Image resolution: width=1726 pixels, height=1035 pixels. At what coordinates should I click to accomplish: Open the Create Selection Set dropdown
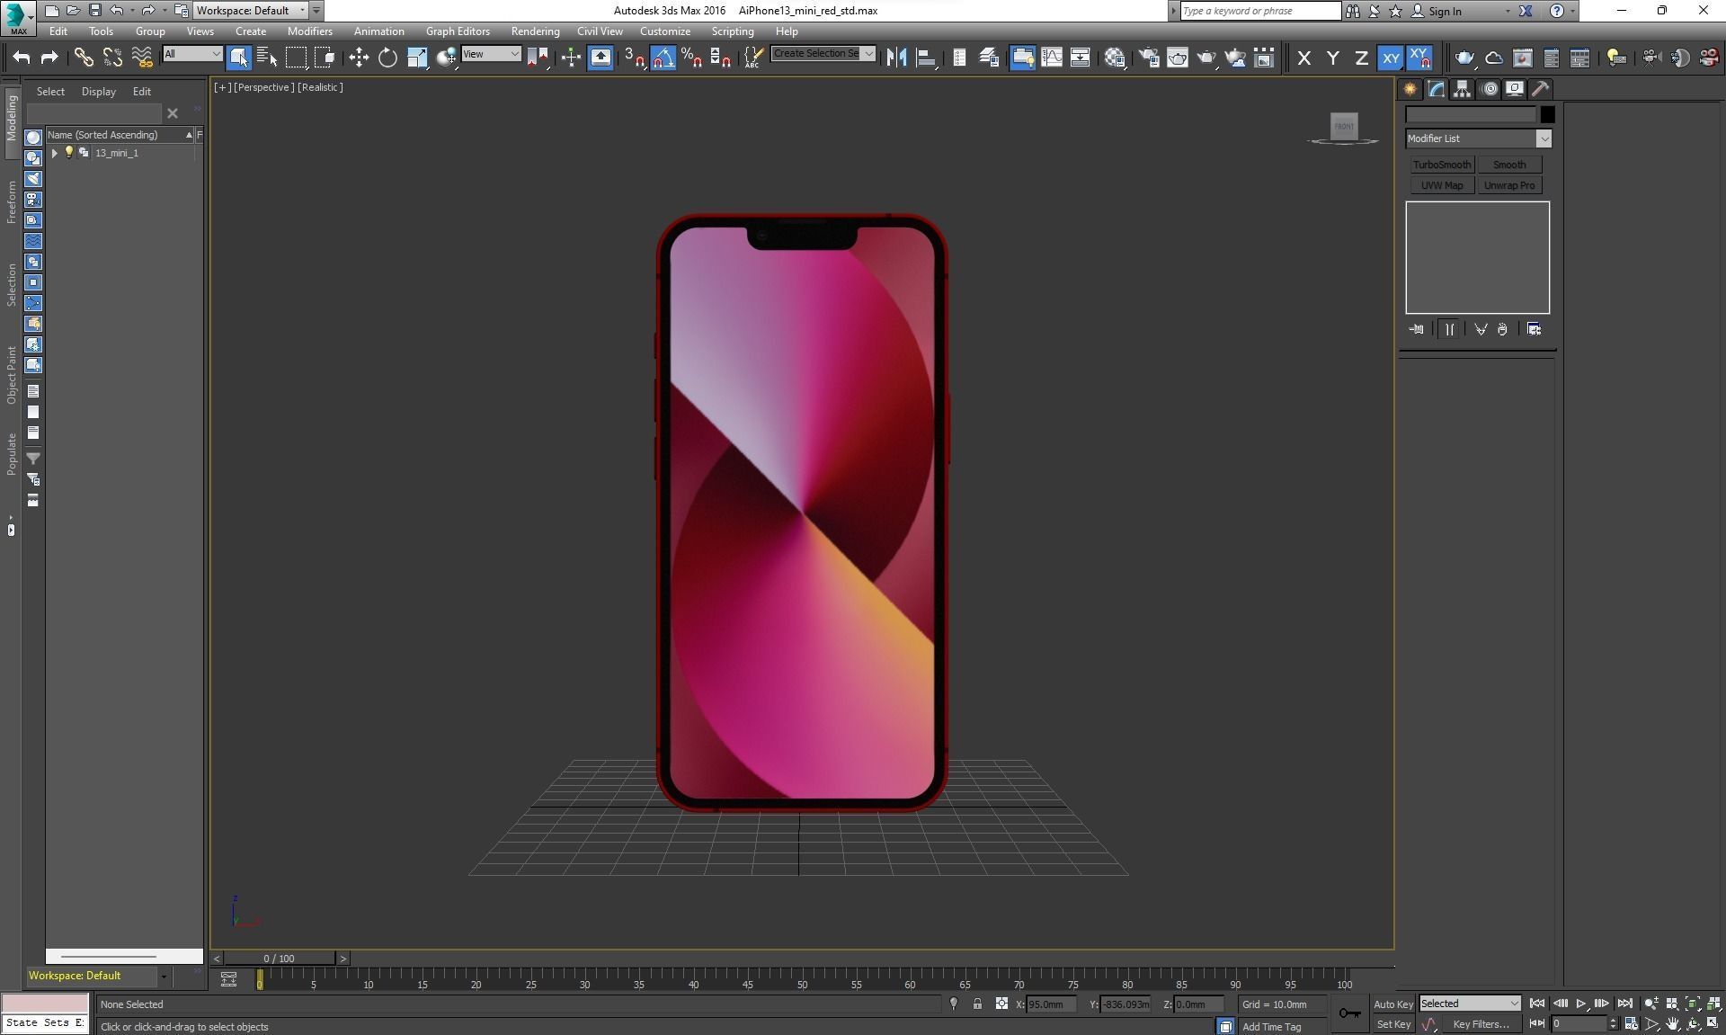click(x=823, y=54)
